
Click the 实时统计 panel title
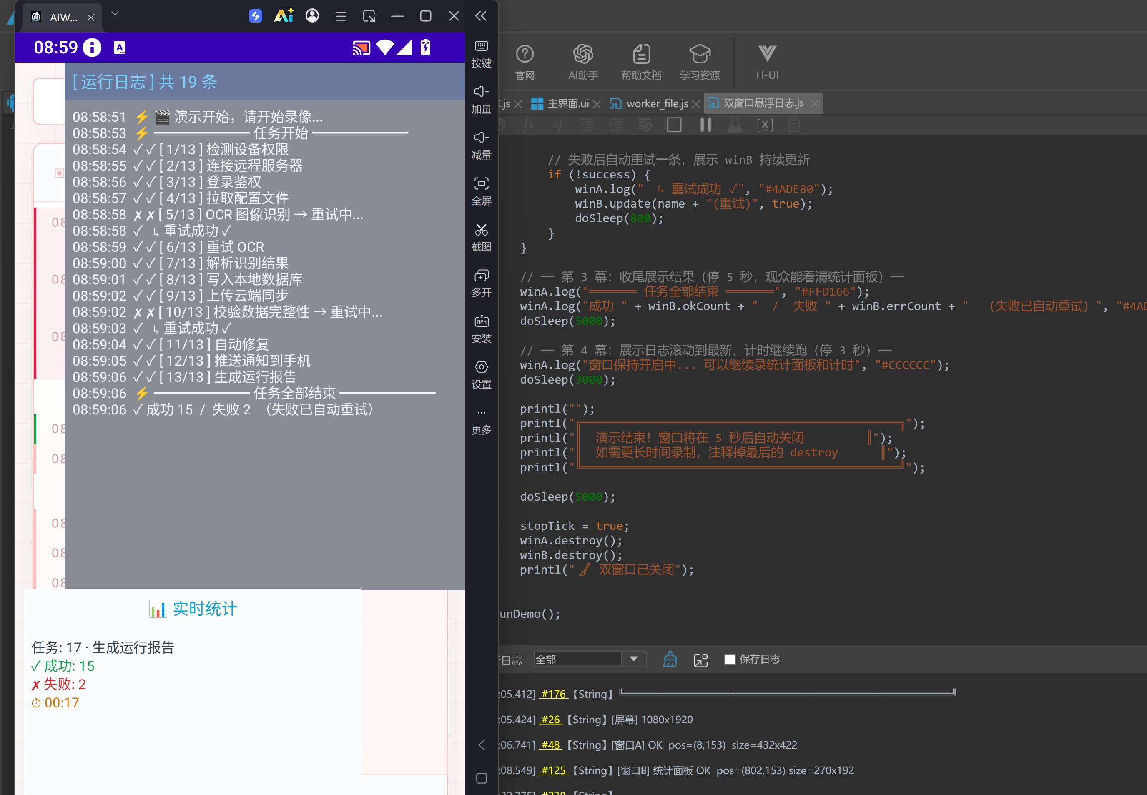point(193,609)
